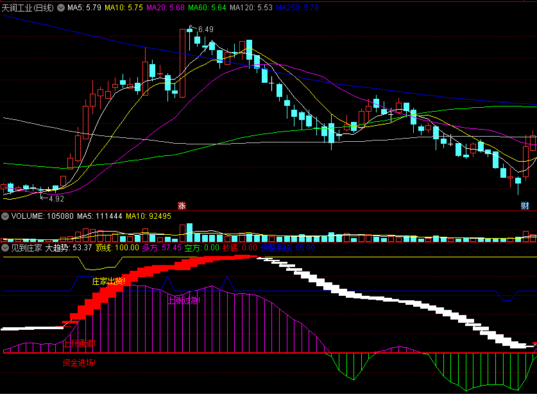Viewport: 537px width, 394px height.
Task: Click volume MA5: 111444 label
Action: [x=99, y=216]
